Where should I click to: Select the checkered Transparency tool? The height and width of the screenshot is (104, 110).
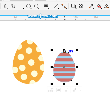tap(81, 6)
